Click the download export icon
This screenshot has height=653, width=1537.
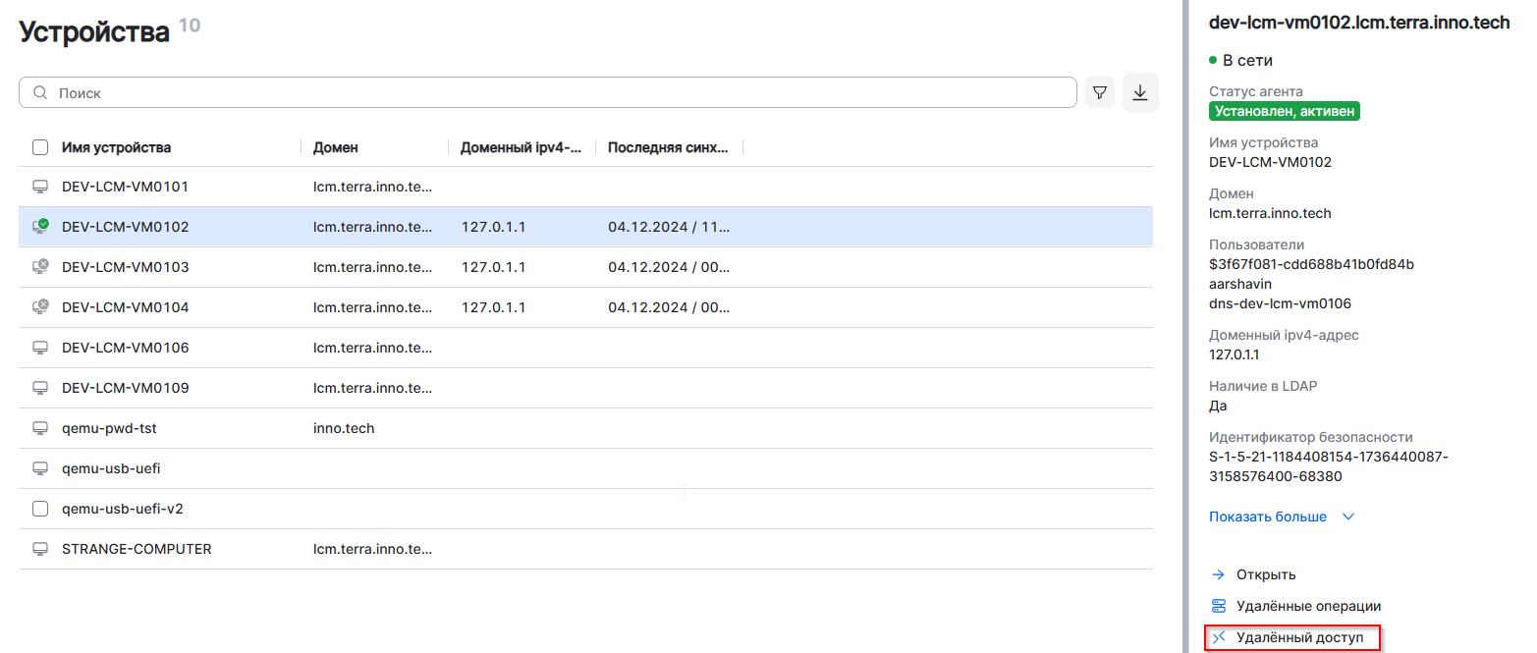pos(1140,92)
